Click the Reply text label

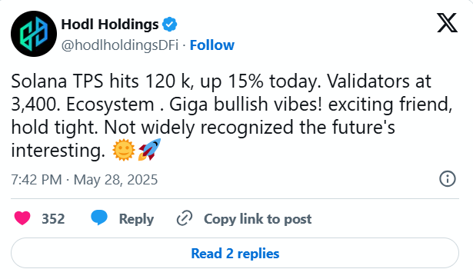pos(136,219)
